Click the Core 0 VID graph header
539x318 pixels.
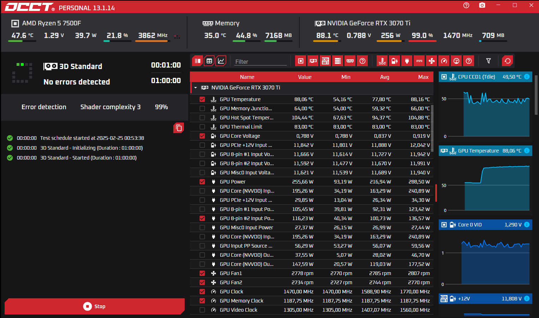click(x=485, y=225)
